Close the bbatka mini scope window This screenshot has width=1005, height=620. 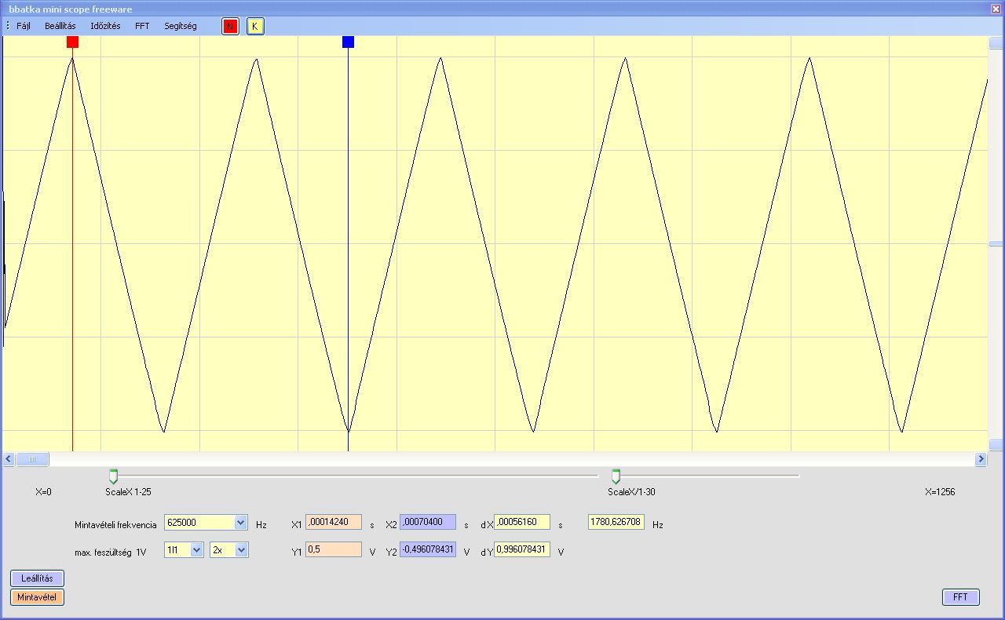(996, 9)
